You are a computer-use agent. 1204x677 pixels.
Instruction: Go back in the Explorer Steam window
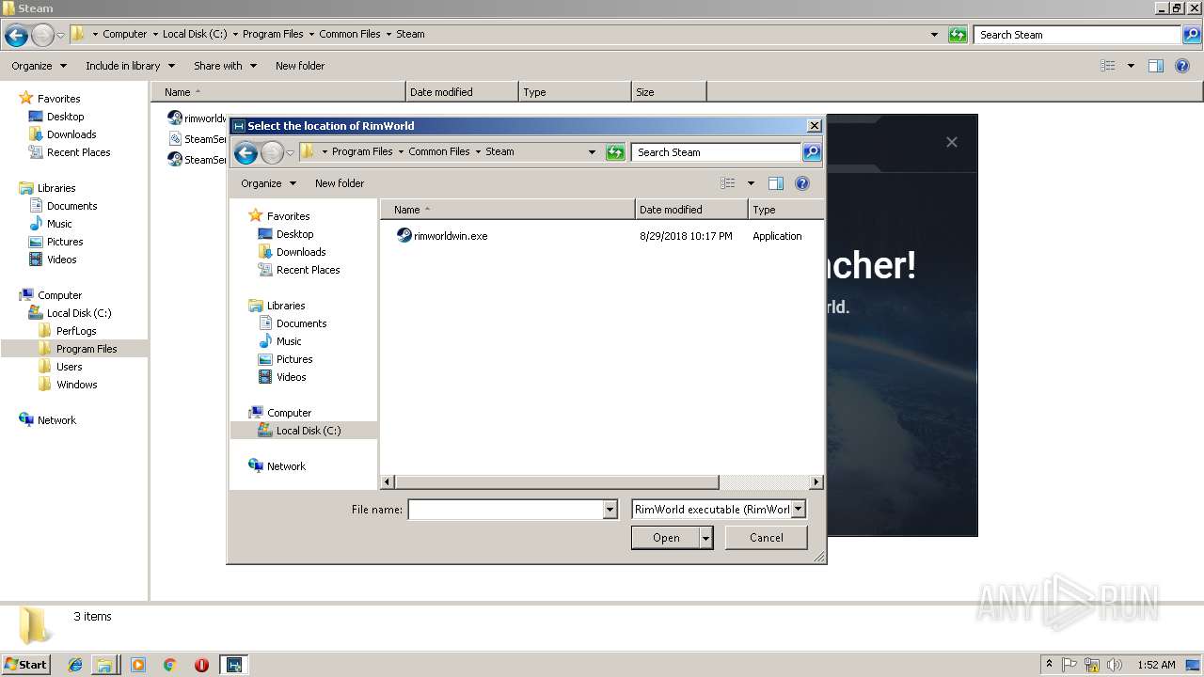[16, 35]
